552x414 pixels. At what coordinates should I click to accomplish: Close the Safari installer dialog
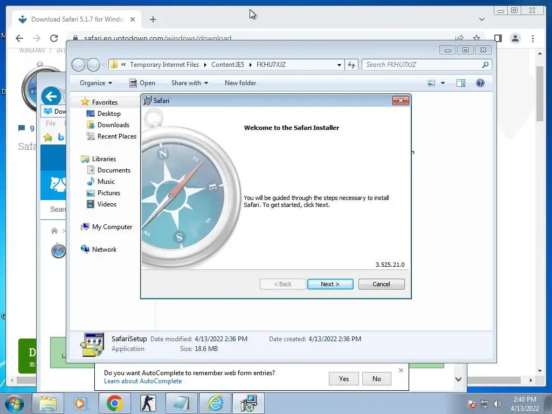click(401, 101)
